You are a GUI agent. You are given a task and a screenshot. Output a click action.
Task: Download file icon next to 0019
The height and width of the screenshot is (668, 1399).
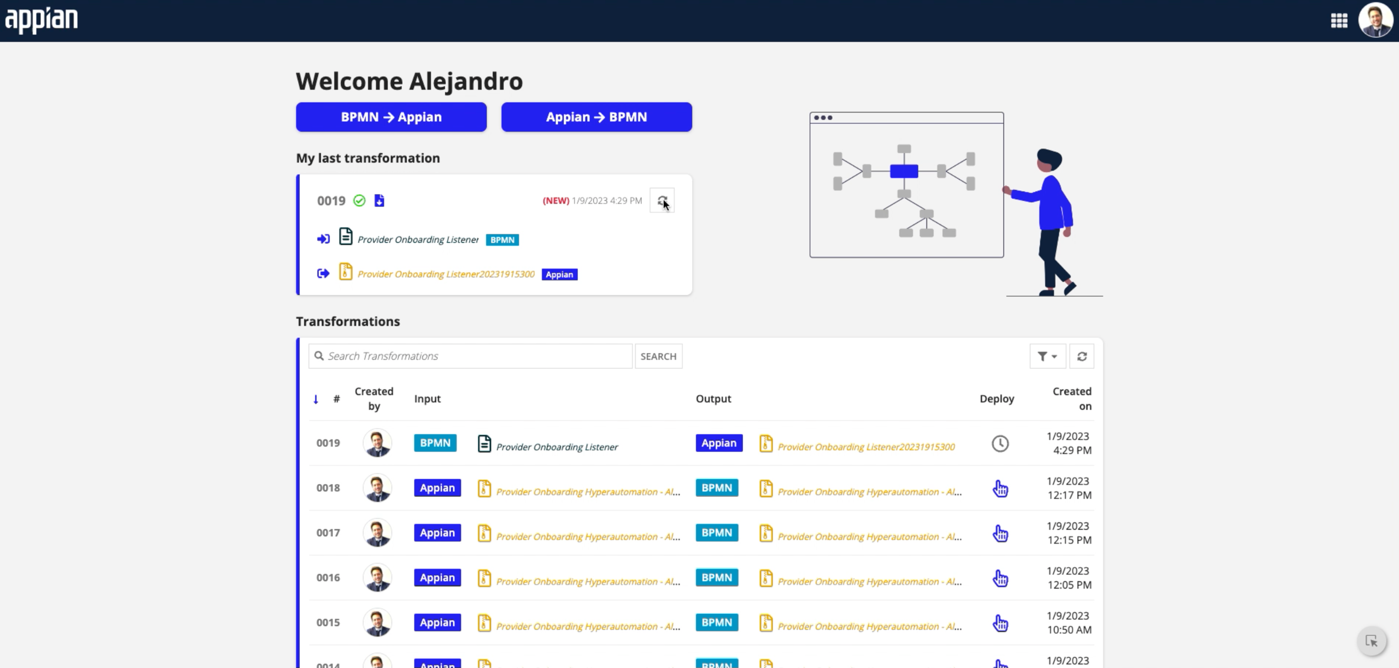click(379, 200)
